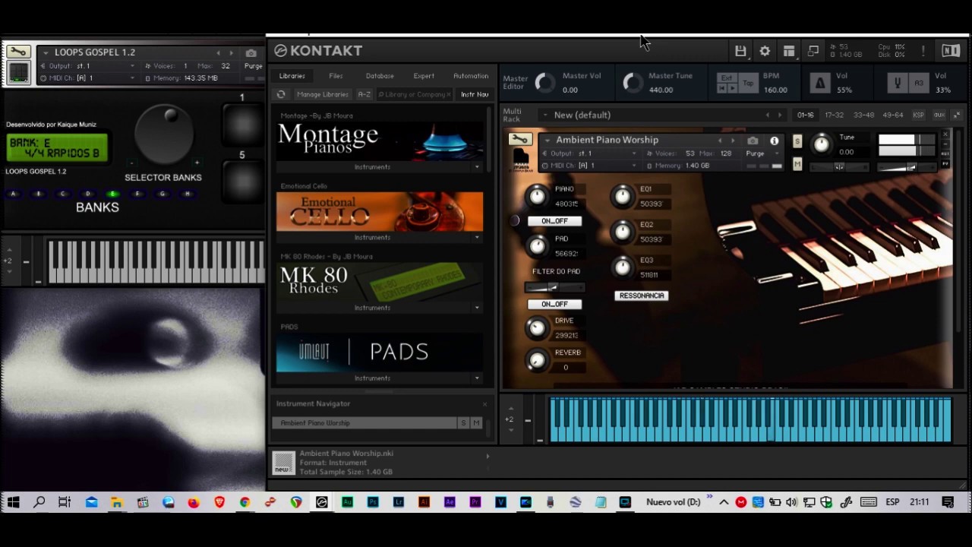Image resolution: width=972 pixels, height=547 pixels.
Task: Open Ambient Piano Worship MIDI Ch dropdown
Action: [x=589, y=166]
